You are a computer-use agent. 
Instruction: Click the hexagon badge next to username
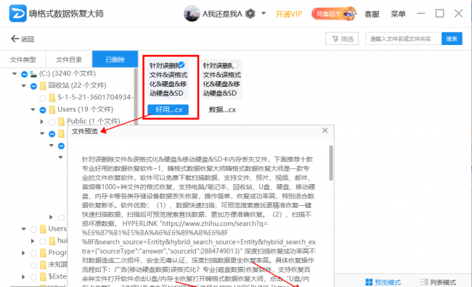(250, 14)
